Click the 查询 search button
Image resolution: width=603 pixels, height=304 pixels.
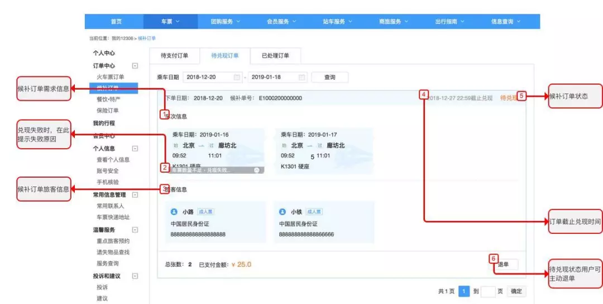pos(329,77)
